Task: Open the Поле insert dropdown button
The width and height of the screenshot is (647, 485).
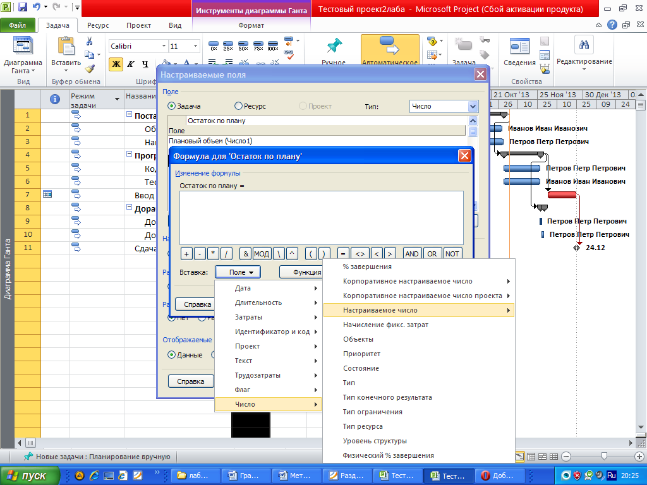Action: (238, 272)
